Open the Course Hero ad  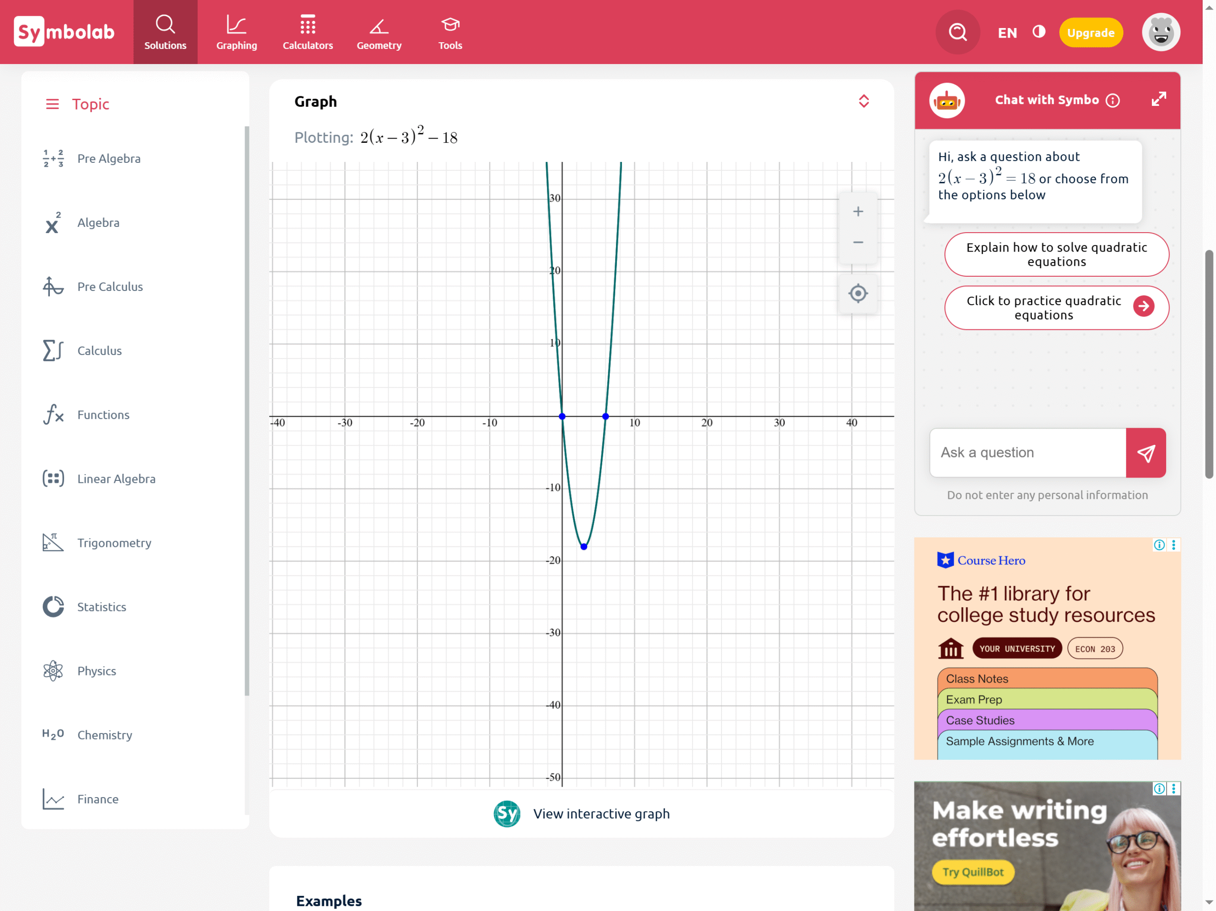click(1047, 648)
